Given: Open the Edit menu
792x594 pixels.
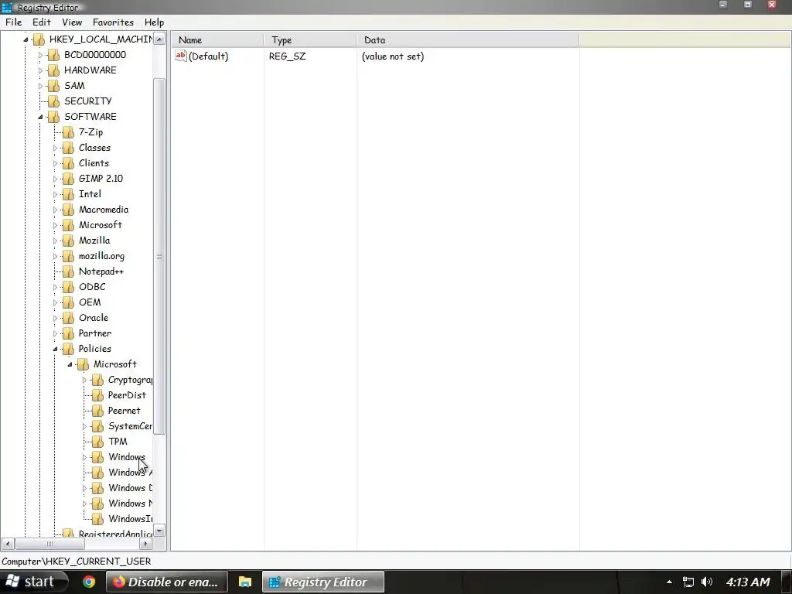Looking at the screenshot, I should pyautogui.click(x=42, y=22).
